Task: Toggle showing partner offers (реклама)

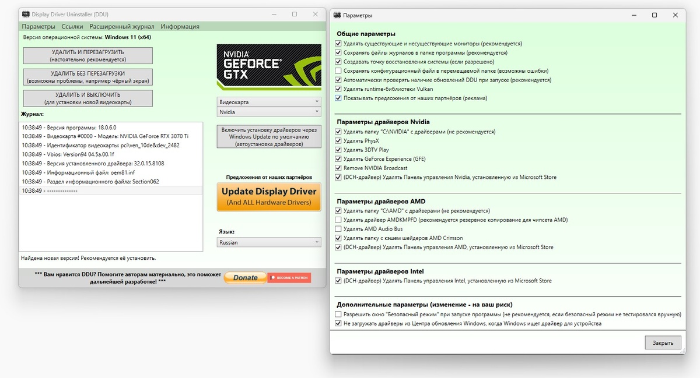Action: pyautogui.click(x=338, y=98)
